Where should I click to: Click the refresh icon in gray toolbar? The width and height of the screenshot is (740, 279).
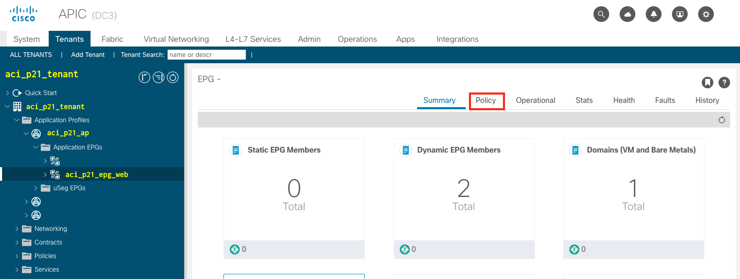pyautogui.click(x=722, y=120)
